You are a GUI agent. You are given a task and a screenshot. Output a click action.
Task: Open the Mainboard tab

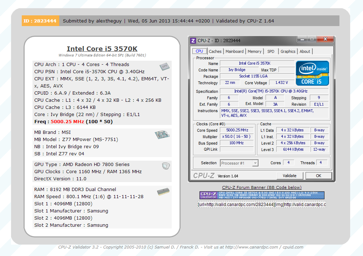235,51
